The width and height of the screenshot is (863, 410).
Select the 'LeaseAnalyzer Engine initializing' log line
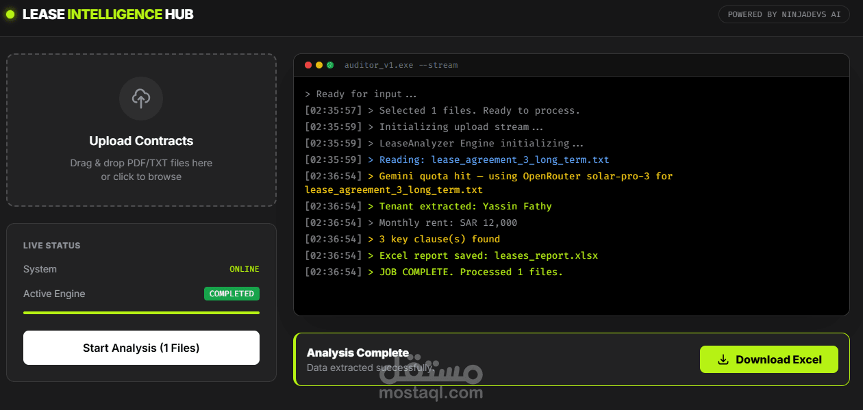445,143
